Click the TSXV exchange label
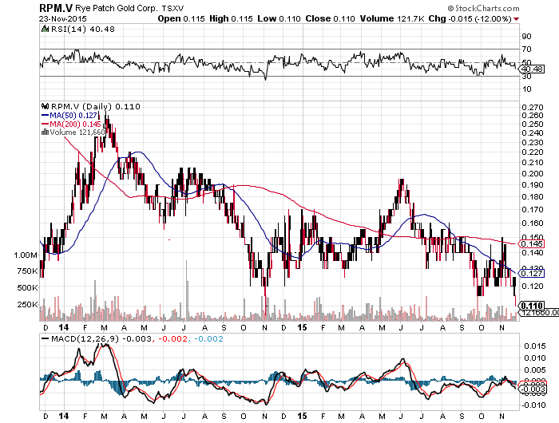559x423 pixels. click(172, 9)
